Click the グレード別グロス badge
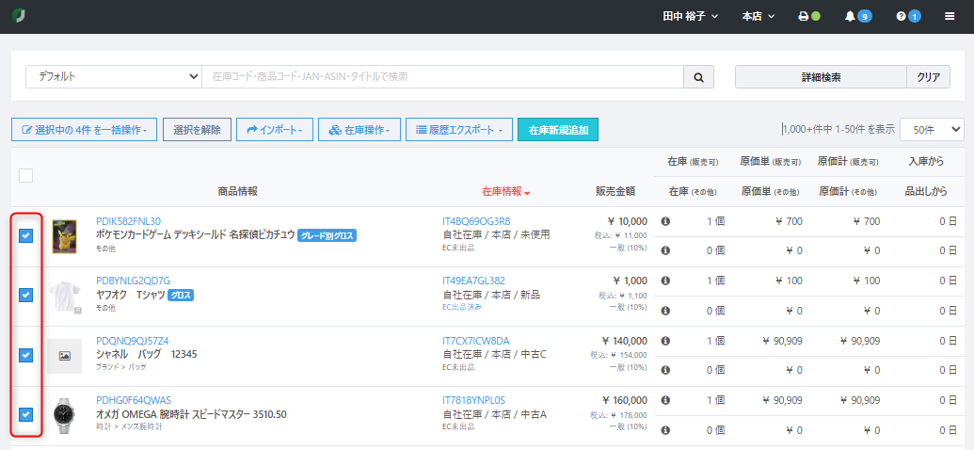The image size is (974, 450). 327,235
